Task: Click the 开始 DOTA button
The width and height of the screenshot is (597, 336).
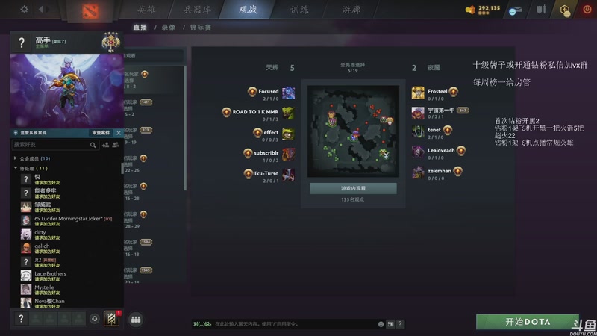Action: point(528,322)
